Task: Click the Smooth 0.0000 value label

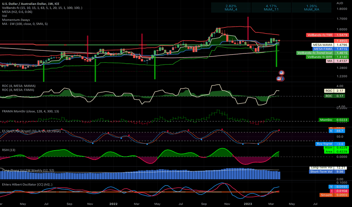Action: [335, 195]
